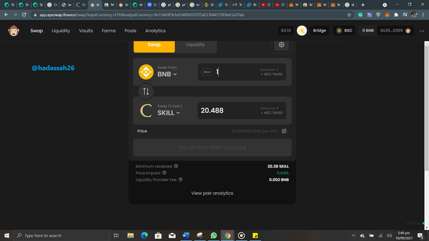This screenshot has height=241, width=429.
Task: Show Liquidity Provider Fee help icon
Action: (180, 179)
